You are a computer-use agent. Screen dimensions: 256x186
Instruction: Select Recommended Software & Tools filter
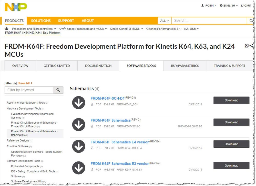(x=27, y=103)
